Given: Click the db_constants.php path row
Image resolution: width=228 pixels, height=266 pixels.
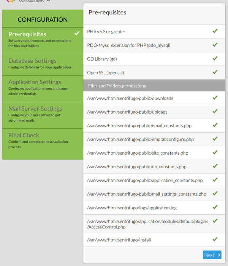Looking at the screenshot, I should [x=137, y=166].
